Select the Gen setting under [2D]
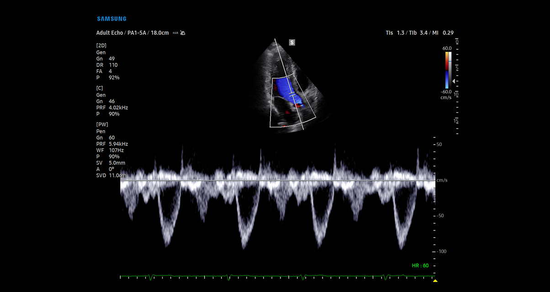Screen dimensions: 550x292 100,52
